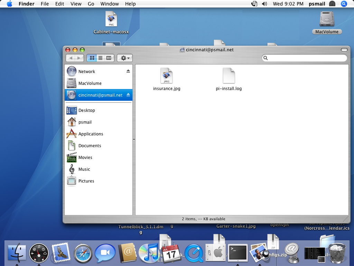Open Finder from the Dock

coord(17,253)
